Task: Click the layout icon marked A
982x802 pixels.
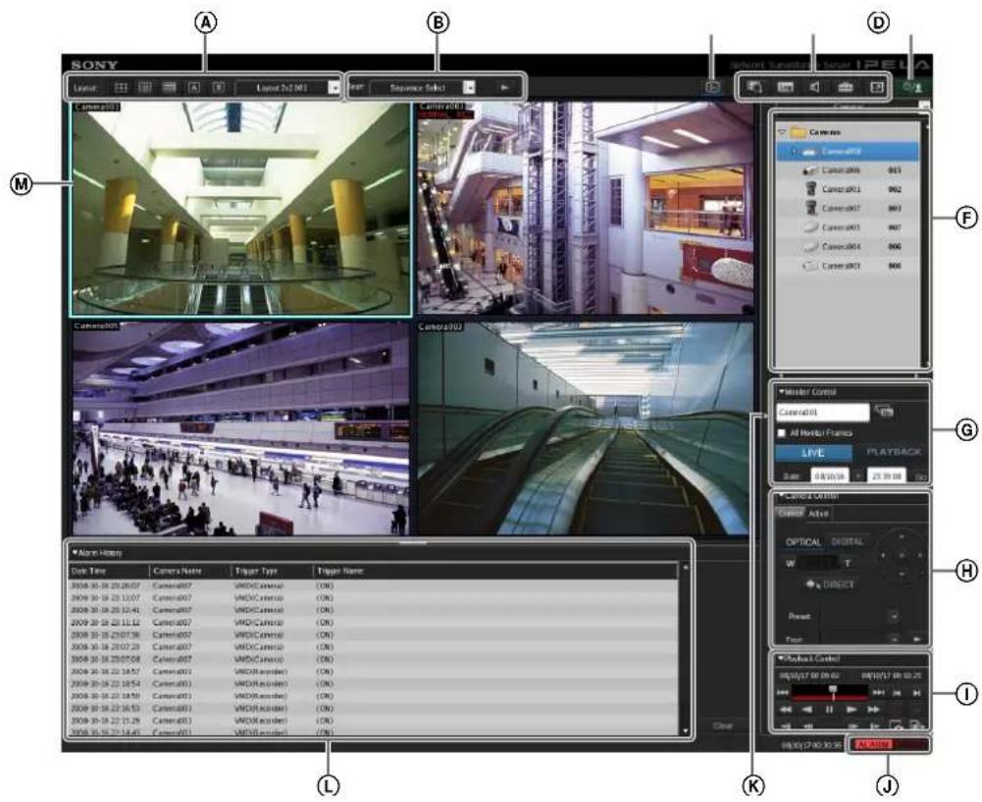Action: pyautogui.click(x=194, y=87)
